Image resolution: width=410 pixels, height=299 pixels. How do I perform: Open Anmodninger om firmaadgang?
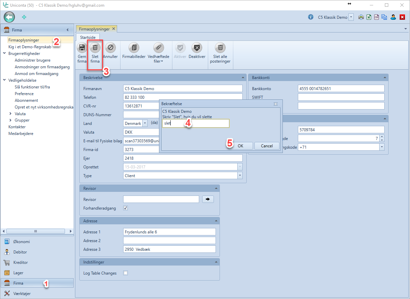tap(42, 67)
